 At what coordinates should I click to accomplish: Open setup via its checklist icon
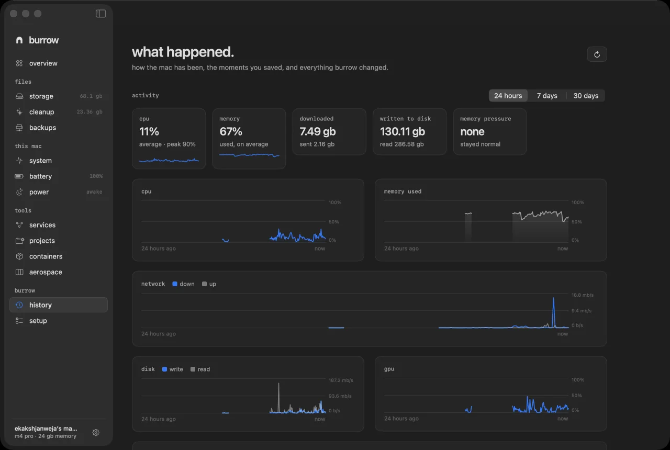(19, 321)
